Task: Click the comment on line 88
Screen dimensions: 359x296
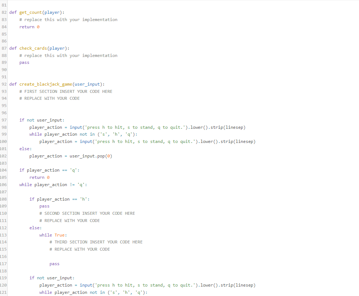Action: tap(68, 55)
